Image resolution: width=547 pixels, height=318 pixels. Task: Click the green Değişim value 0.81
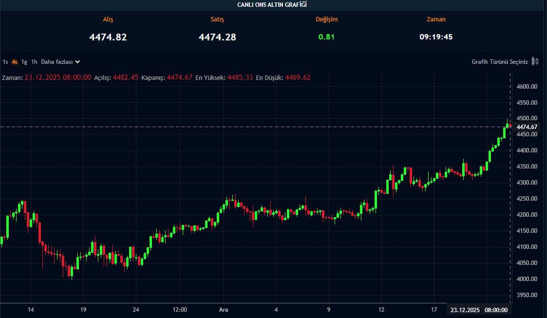click(x=326, y=37)
